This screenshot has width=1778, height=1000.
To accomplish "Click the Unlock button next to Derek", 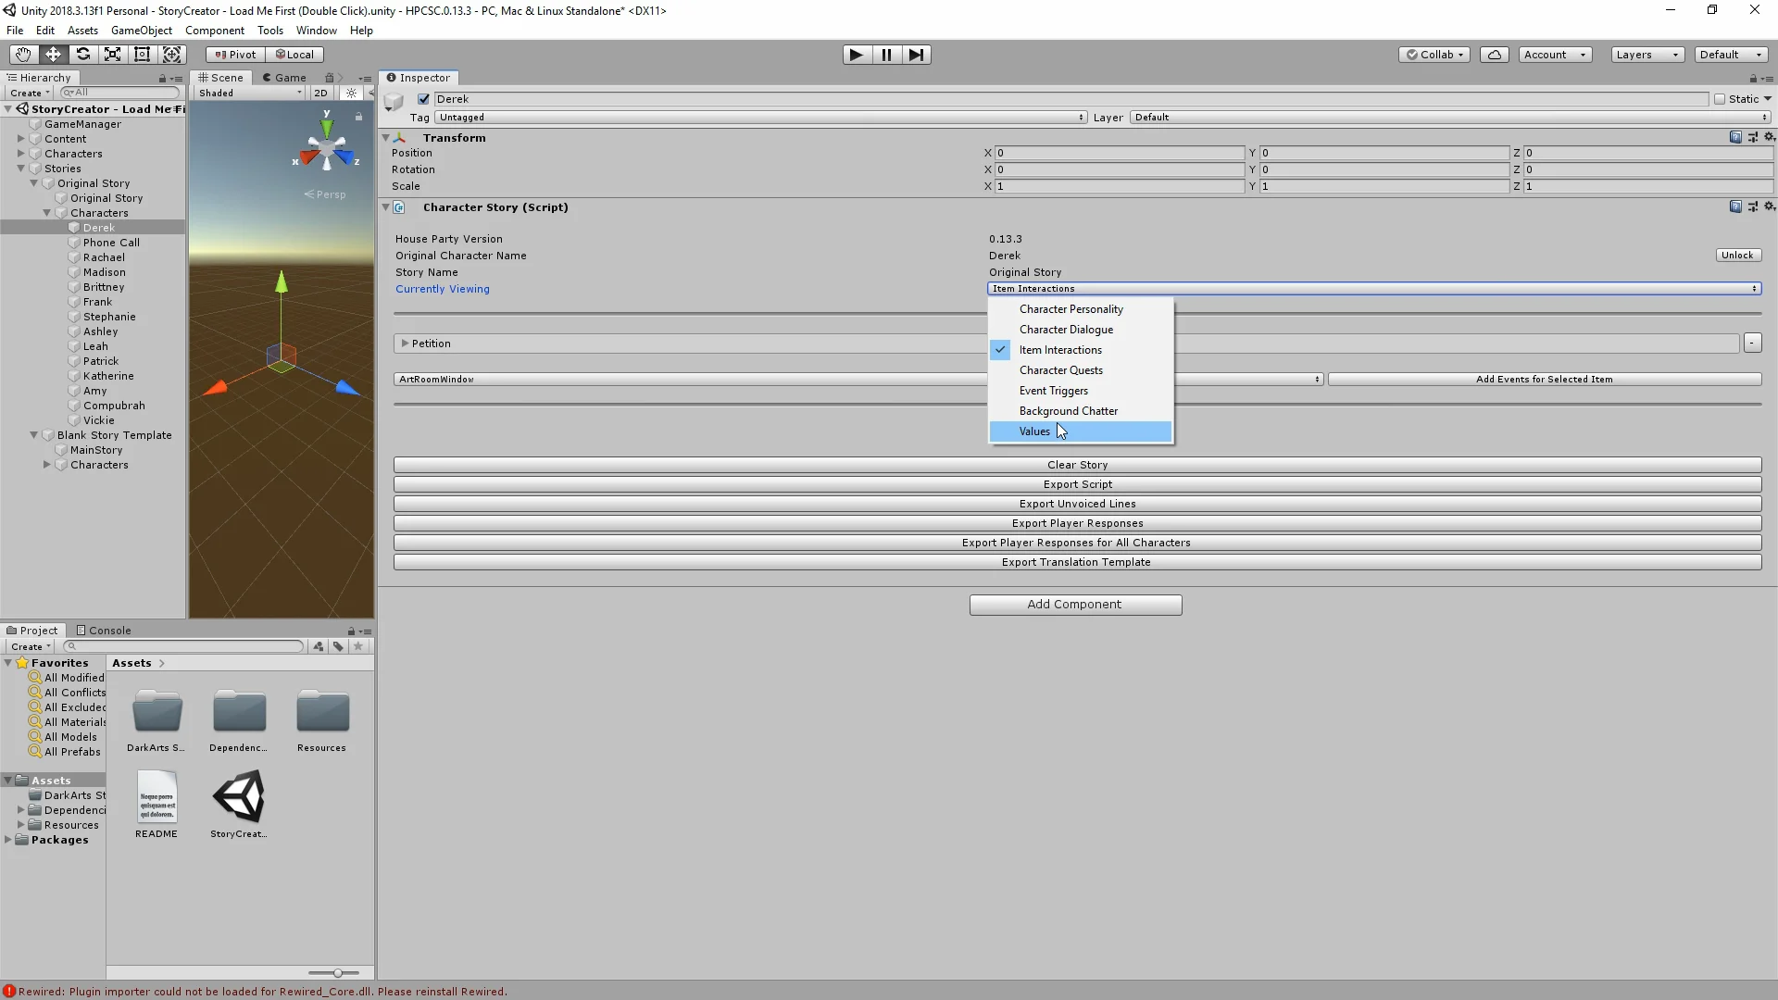I will click(x=1738, y=255).
